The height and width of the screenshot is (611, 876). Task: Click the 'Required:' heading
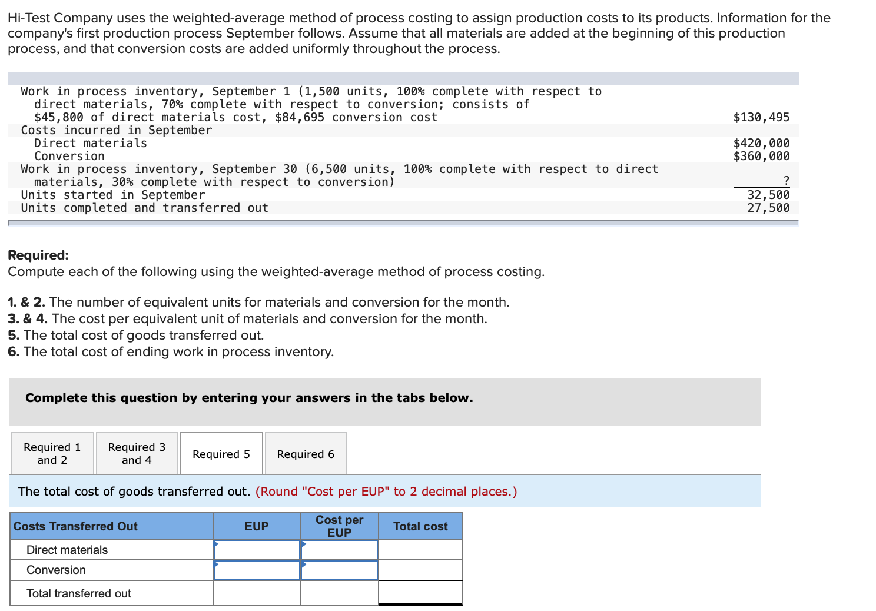coord(38,255)
